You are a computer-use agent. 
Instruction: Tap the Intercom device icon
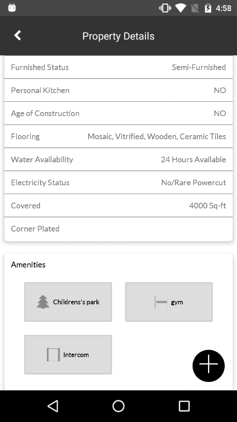[x=53, y=354]
